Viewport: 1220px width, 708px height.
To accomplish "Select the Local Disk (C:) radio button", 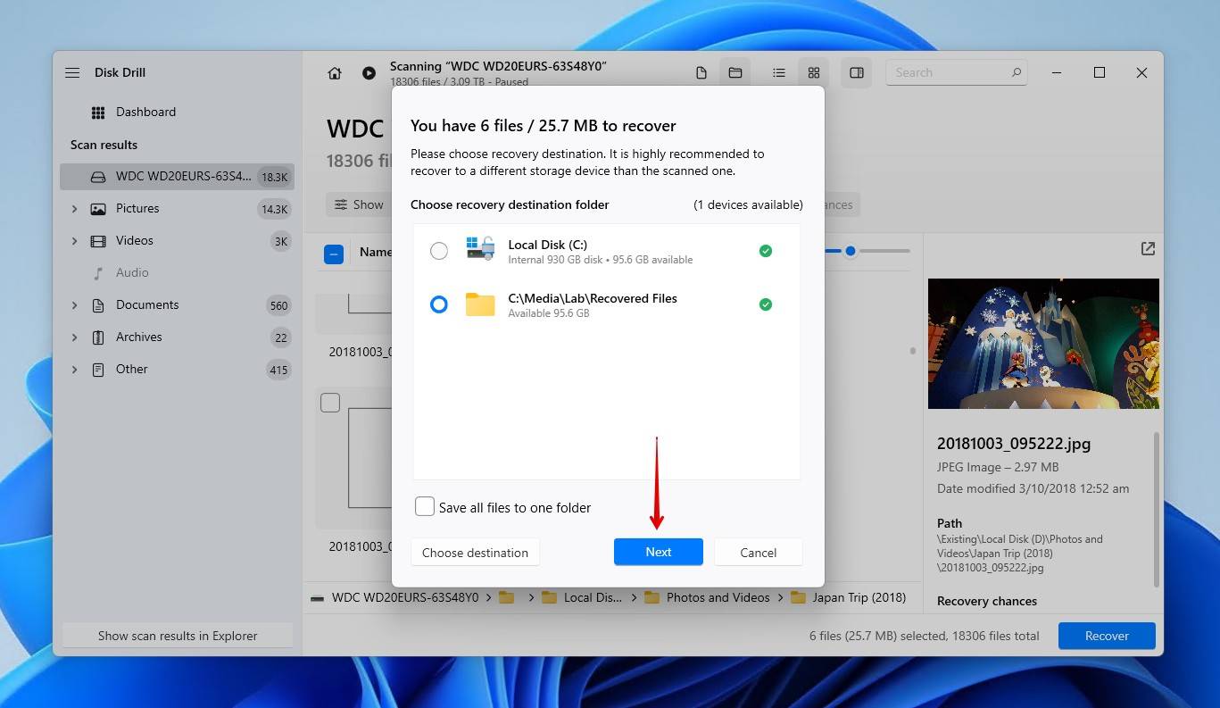I will (x=439, y=251).
